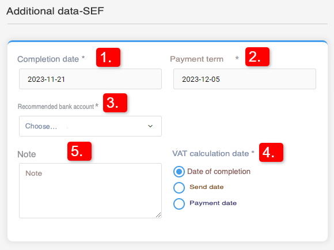334x250 pixels.
Task: Click the red number 5 marker
Action: point(79,151)
